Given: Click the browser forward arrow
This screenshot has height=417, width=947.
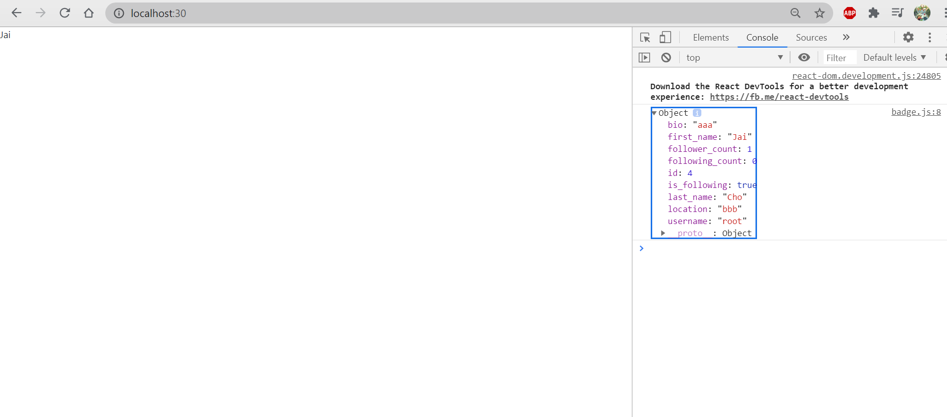Looking at the screenshot, I should pyautogui.click(x=41, y=13).
